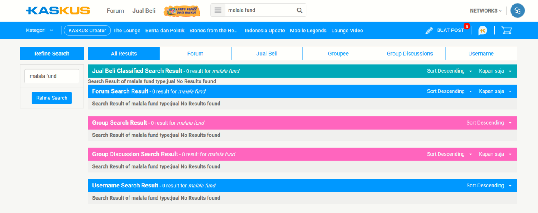Image resolution: width=538 pixels, height=213 pixels.
Task: Click the Jual Beli Classified Search Result heading
Action: [x=137, y=71]
